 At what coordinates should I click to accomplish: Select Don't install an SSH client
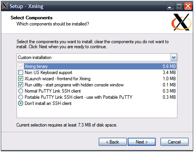point(20,103)
